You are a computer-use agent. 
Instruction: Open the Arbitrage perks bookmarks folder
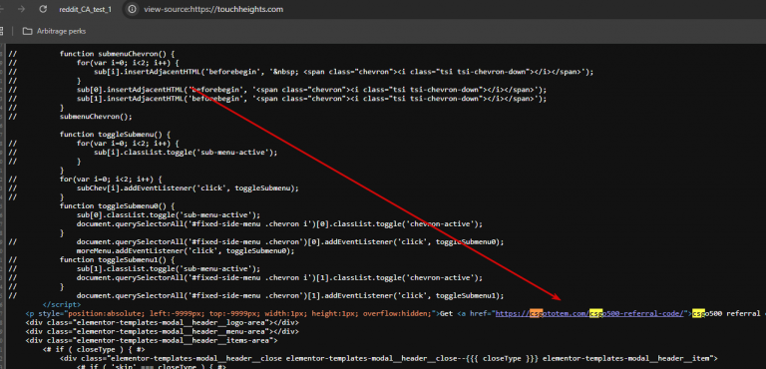[54, 31]
